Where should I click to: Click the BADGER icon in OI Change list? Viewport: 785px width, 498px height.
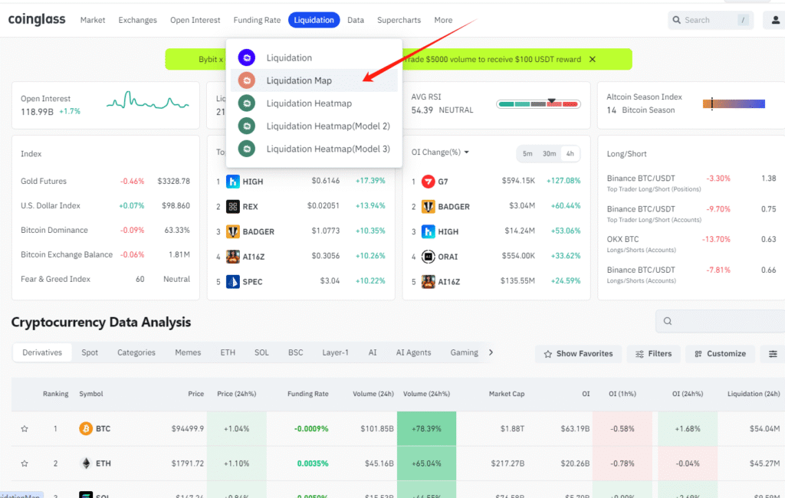coord(427,207)
